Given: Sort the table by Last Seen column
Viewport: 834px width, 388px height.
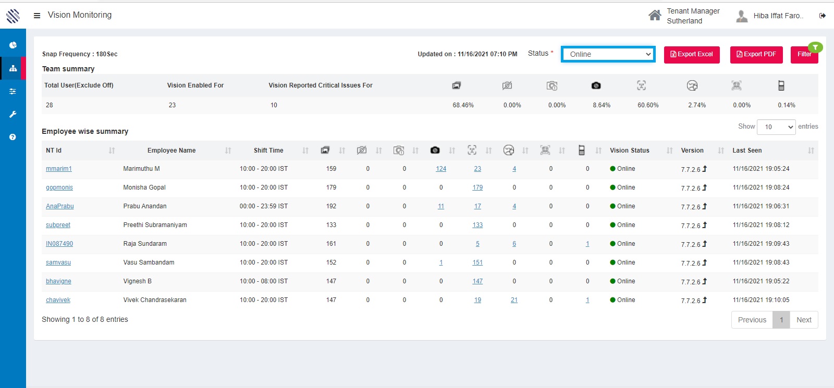Looking at the screenshot, I should click(x=747, y=151).
